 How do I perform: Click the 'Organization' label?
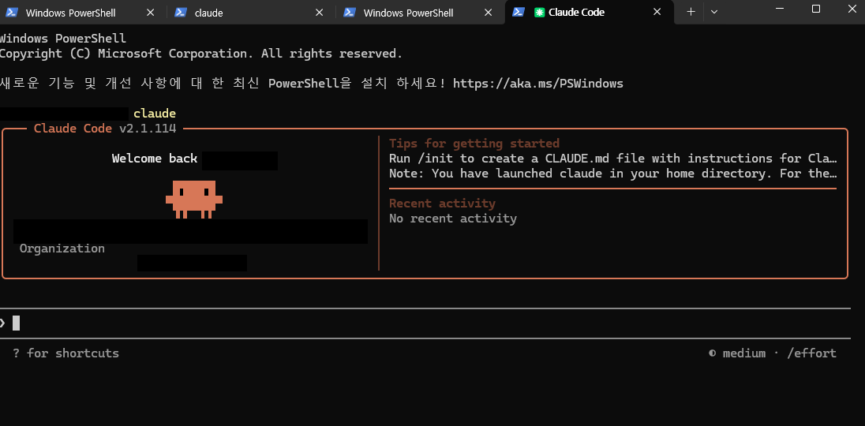click(x=62, y=248)
